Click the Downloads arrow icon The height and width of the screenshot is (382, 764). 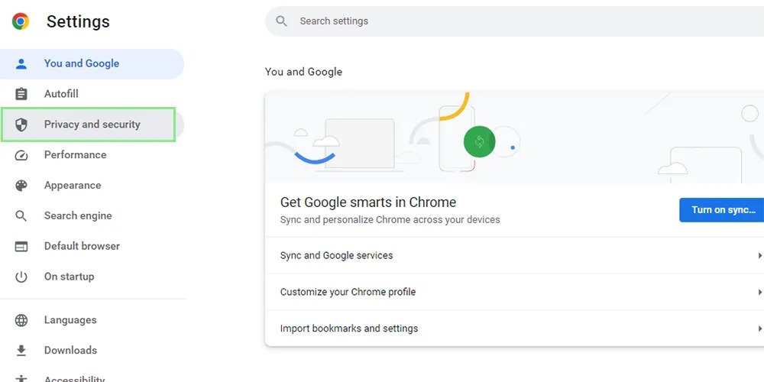click(x=21, y=351)
